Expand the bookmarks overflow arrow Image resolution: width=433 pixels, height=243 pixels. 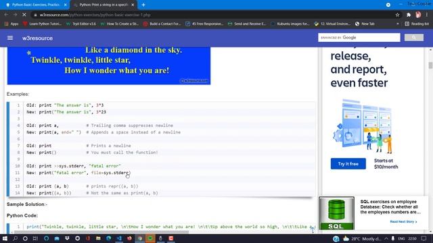[398, 24]
